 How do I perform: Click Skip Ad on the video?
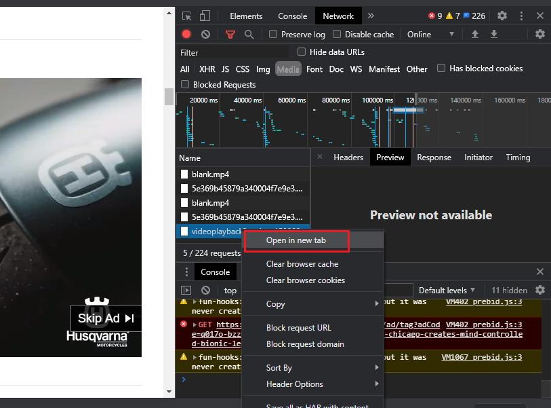[106, 318]
